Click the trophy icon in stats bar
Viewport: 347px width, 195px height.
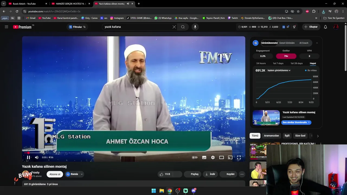pyautogui.click(x=294, y=27)
